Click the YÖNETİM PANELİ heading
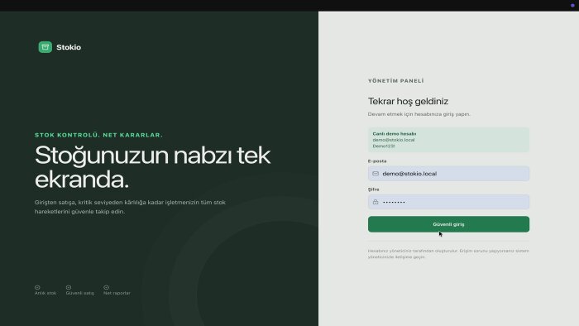Viewport: 579px width, 326px height. 396,81
